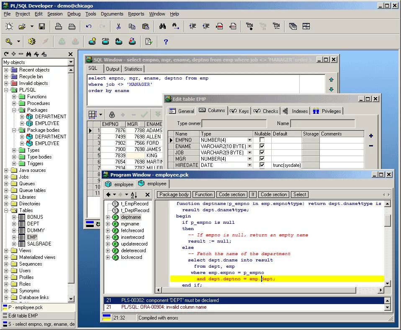Click the minus delete column icon in Edit table EMP
This screenshot has width=401, height=330.
(371, 146)
